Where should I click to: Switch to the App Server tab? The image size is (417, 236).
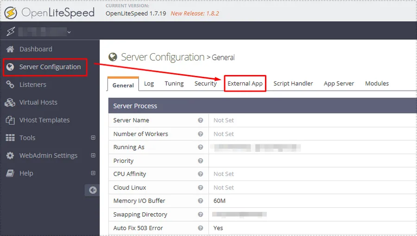(x=339, y=84)
